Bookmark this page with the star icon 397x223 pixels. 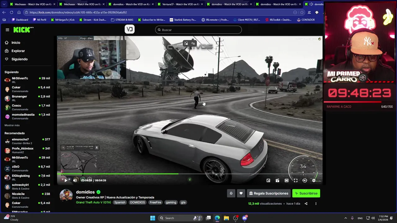click(x=302, y=12)
